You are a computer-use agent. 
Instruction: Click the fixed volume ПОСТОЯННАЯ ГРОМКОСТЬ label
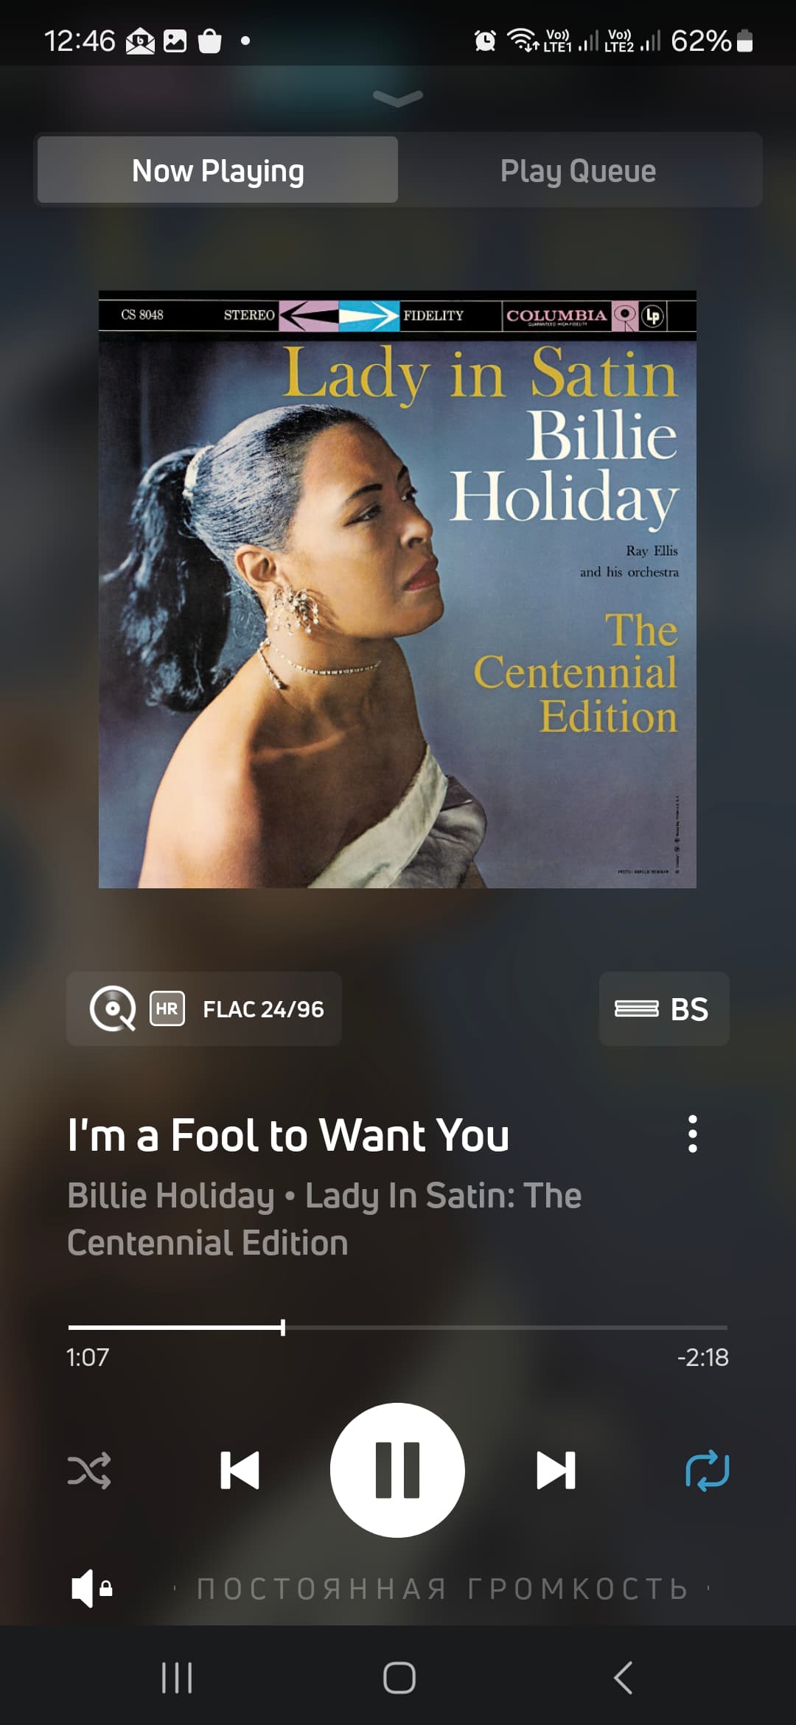442,1589
